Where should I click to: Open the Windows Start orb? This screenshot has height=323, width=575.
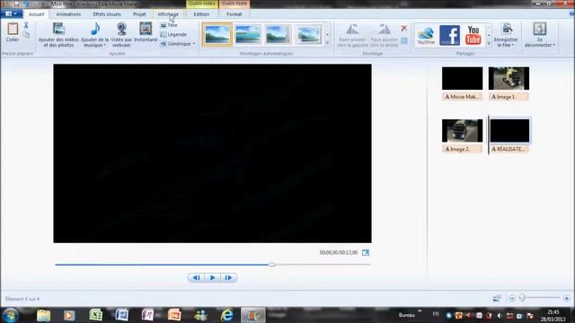10,315
